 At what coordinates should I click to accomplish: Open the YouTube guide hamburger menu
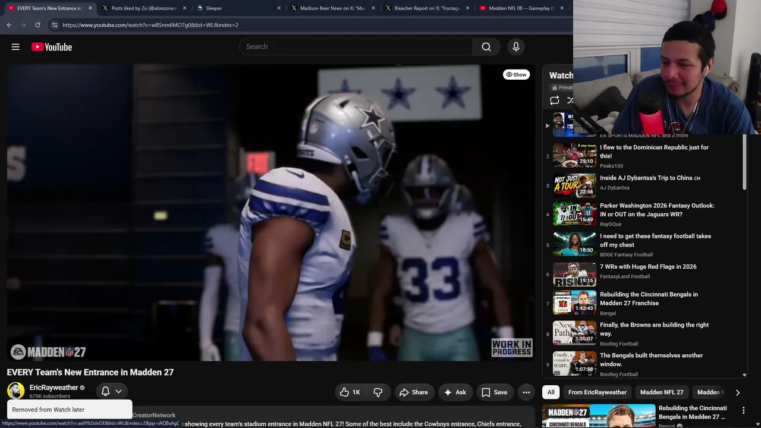pos(15,47)
